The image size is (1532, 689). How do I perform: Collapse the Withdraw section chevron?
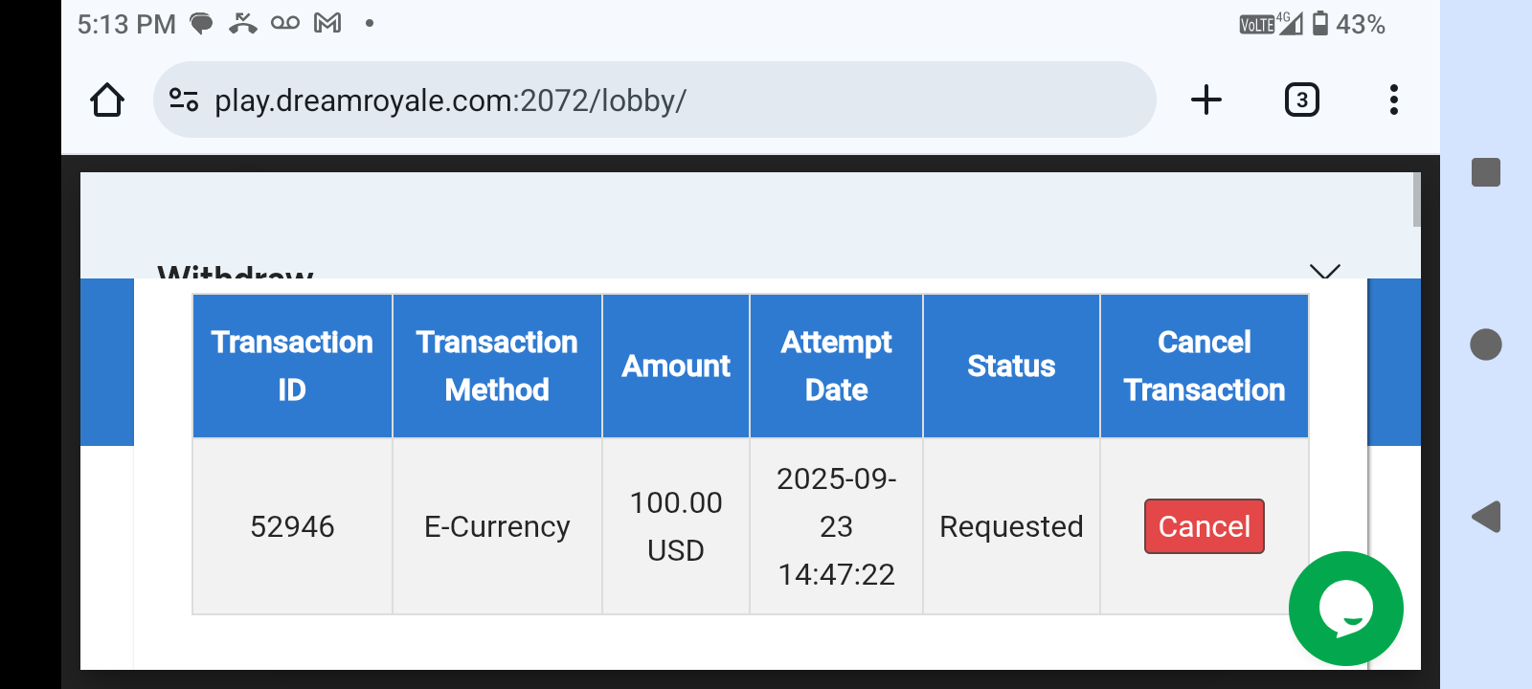(x=1324, y=272)
